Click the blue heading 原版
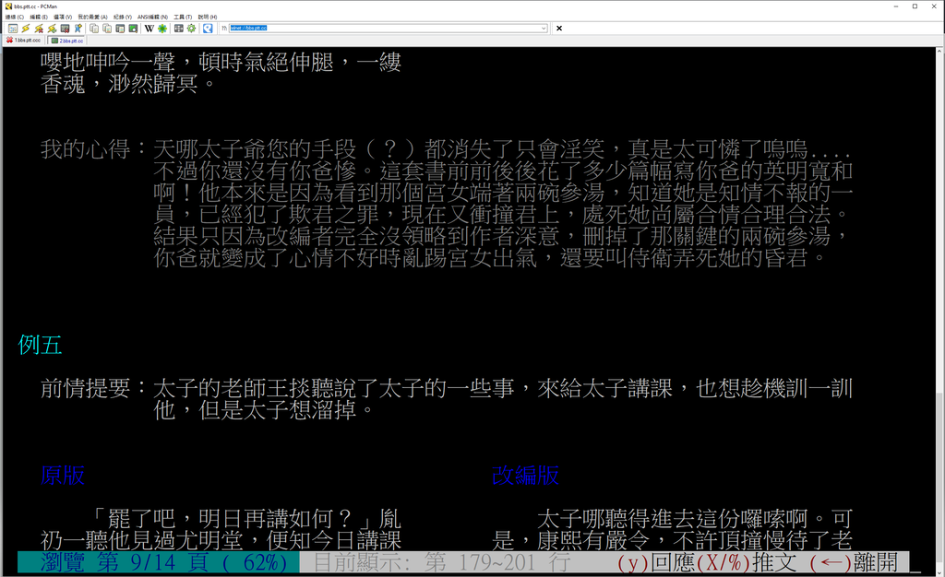This screenshot has height=577, width=945. 63,476
